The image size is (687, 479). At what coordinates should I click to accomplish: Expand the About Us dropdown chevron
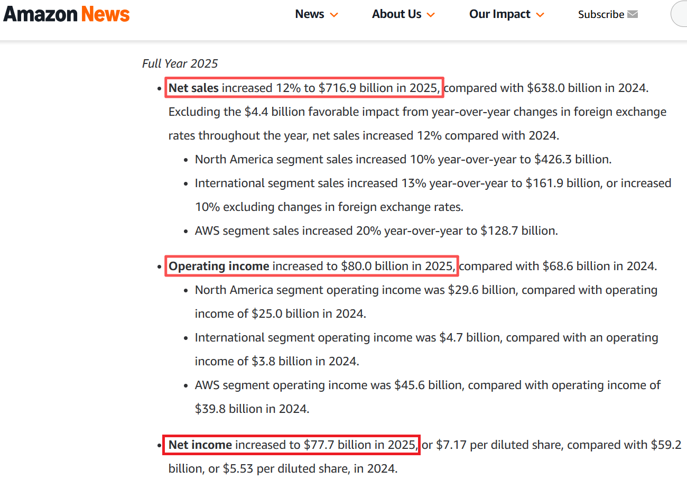(x=431, y=15)
